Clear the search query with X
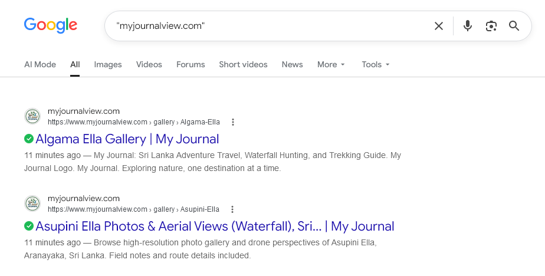The height and width of the screenshot is (276, 545). point(439,26)
